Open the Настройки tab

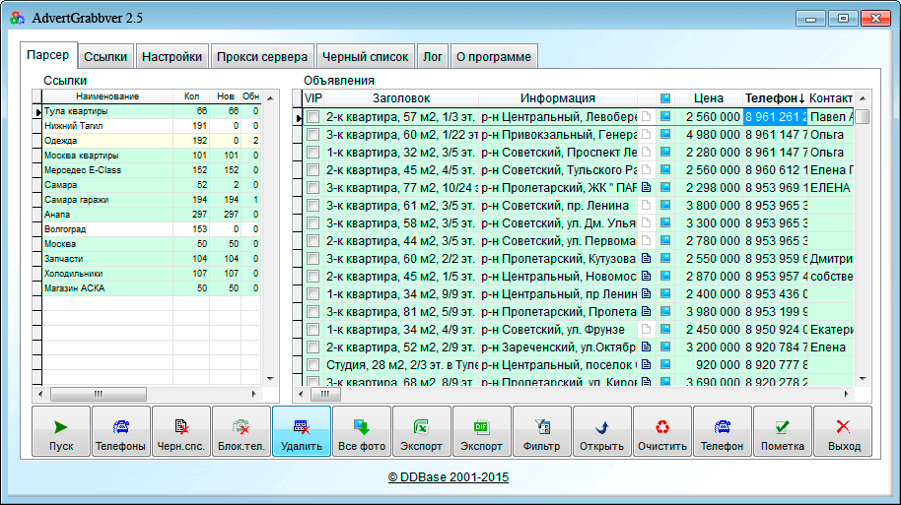172,57
